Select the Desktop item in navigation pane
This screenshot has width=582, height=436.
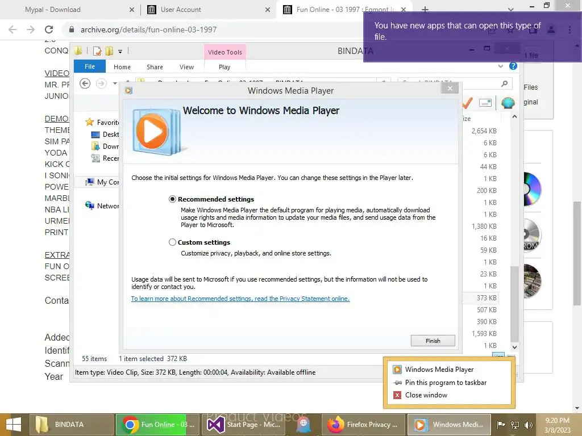(105, 134)
